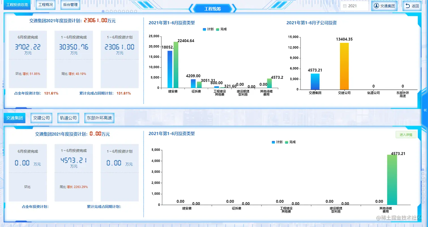Click the blue 计划 bar for 建安费
Screen dimensions: 428x227
[170, 69]
